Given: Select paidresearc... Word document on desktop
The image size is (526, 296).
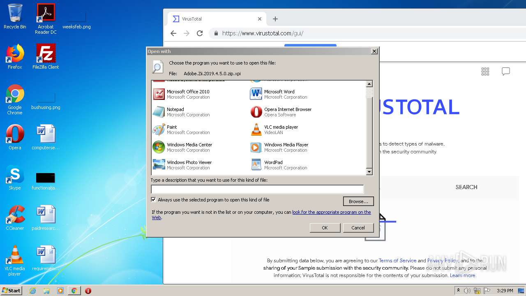Looking at the screenshot, I should pos(46,218).
